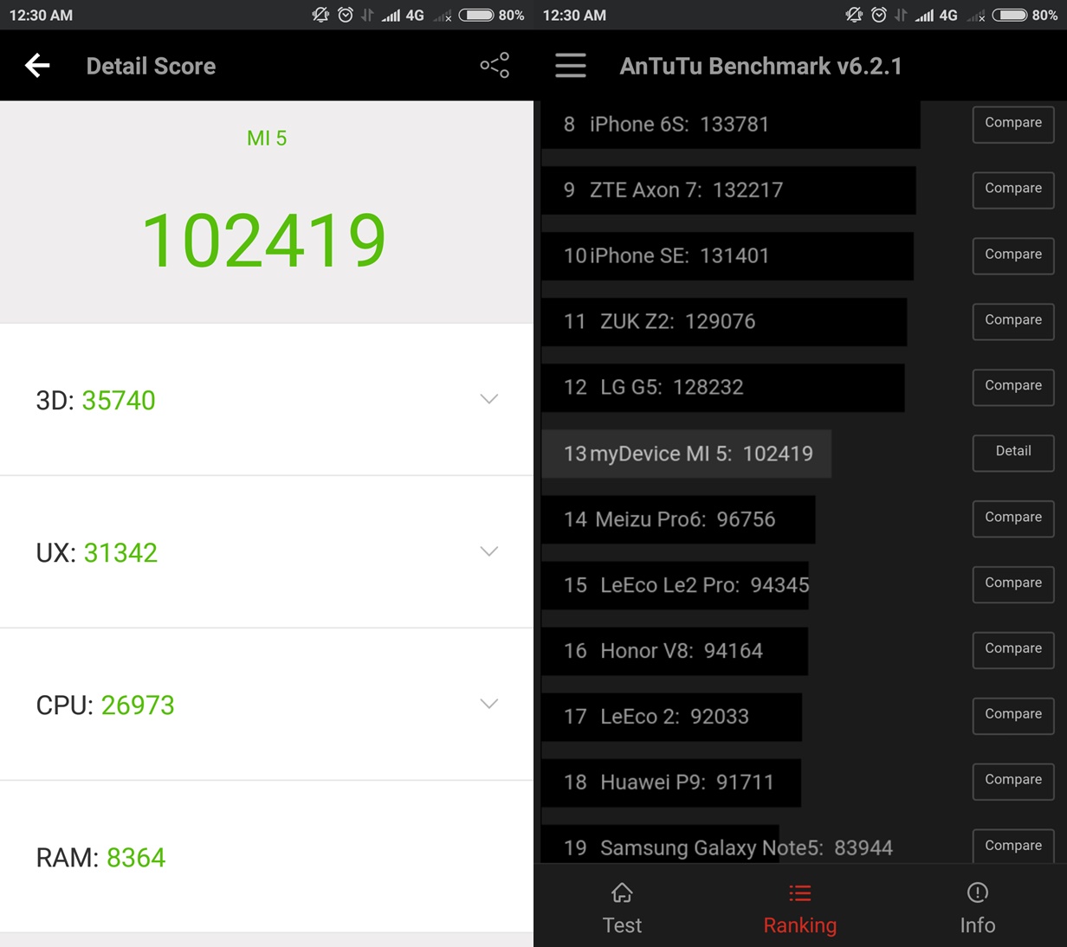
Task: Expand the 3D score details
Action: point(489,399)
